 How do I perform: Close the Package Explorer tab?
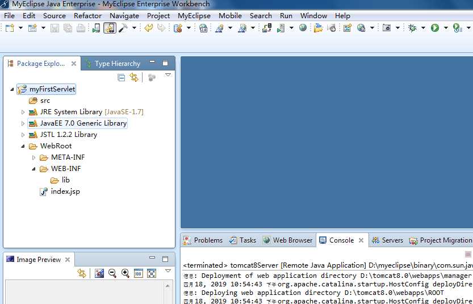[74, 64]
